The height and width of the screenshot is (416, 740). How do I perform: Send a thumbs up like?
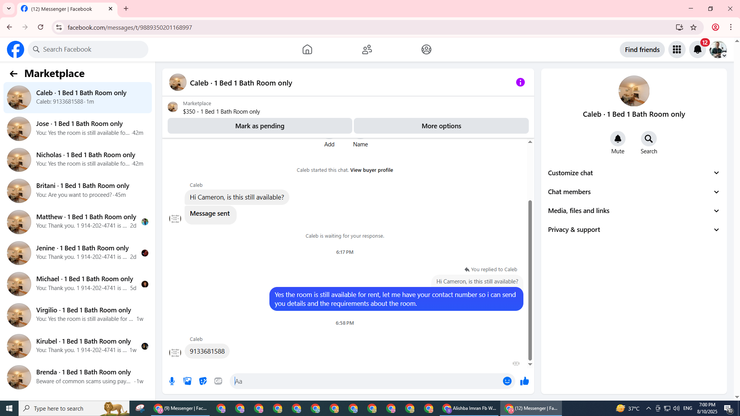pyautogui.click(x=525, y=381)
